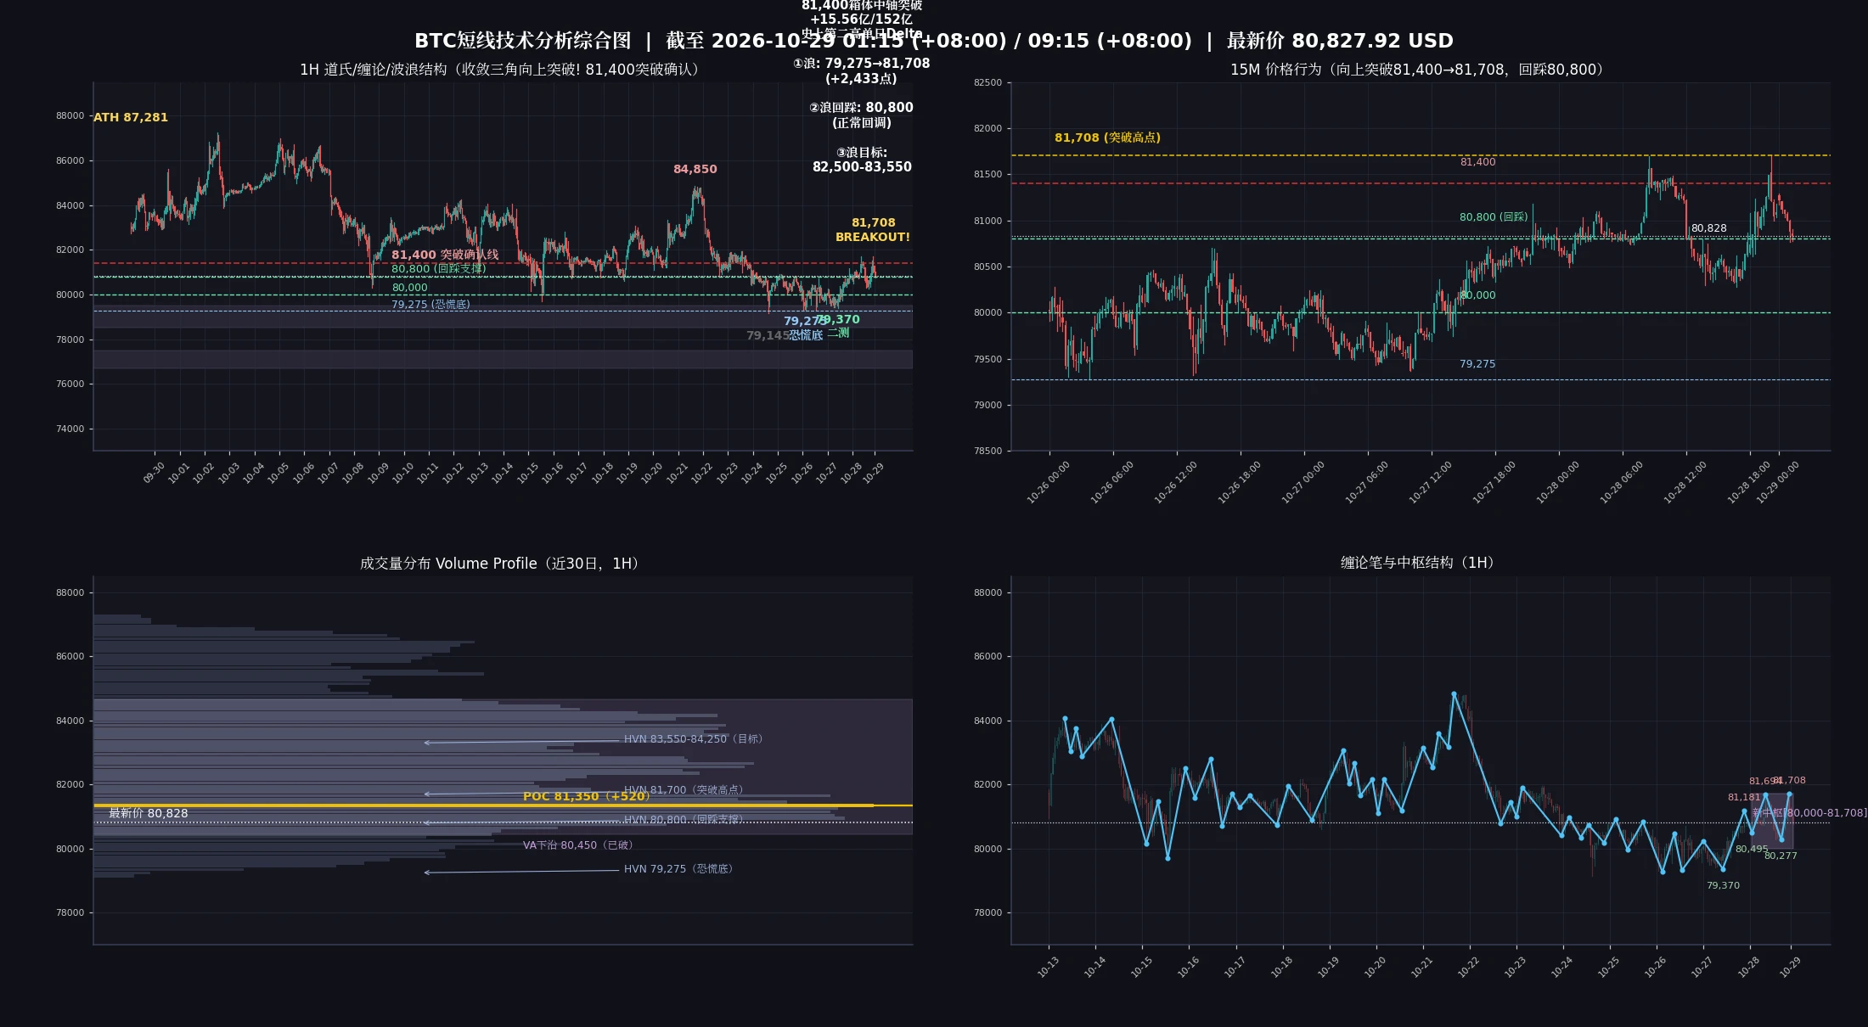Click the 81,181 label in the Chan chart
Image resolution: width=1868 pixels, height=1027 pixels.
pyautogui.click(x=1744, y=797)
